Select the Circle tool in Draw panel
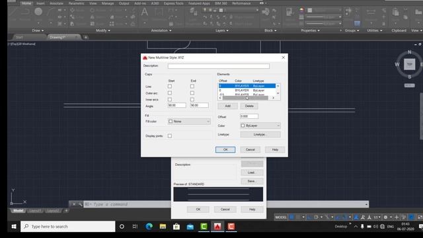 coord(38,12)
